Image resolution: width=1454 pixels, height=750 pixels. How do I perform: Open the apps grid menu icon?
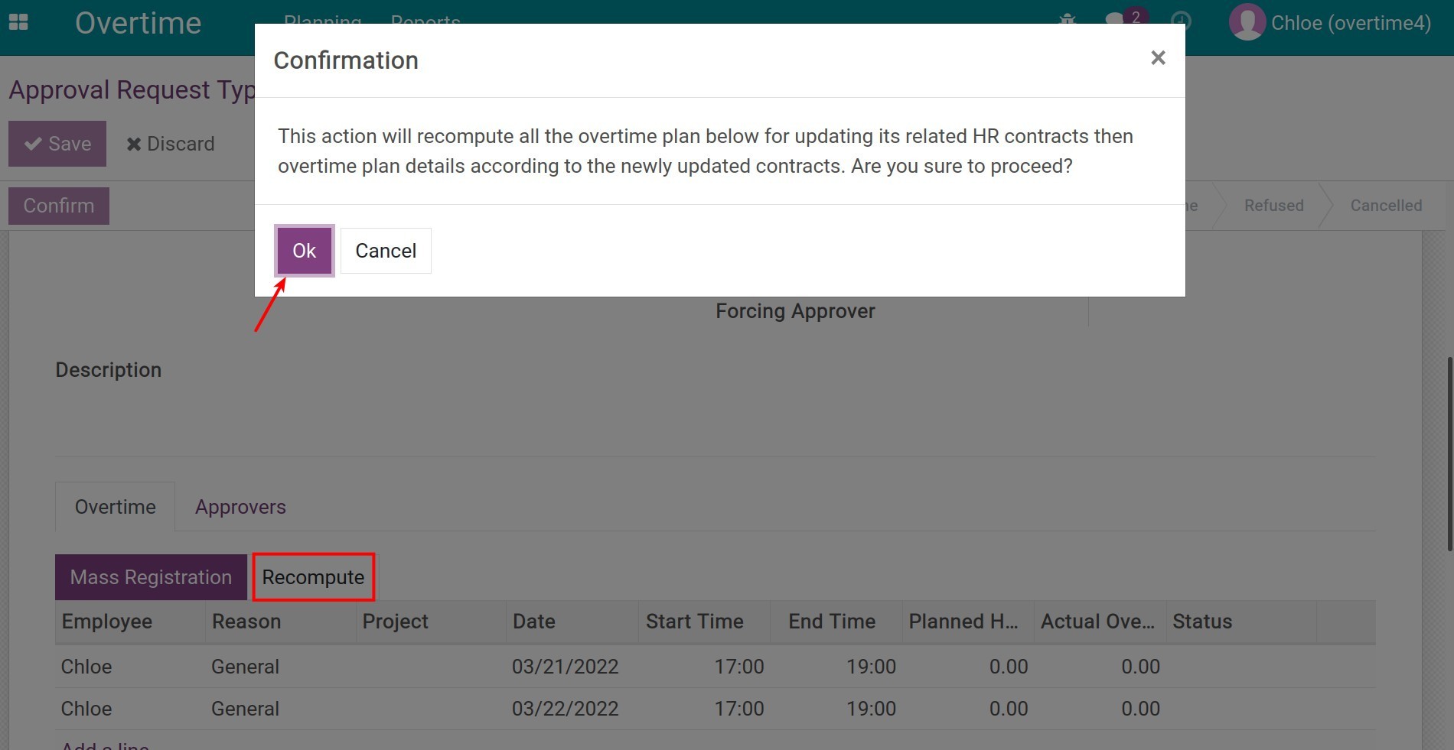pyautogui.click(x=18, y=22)
